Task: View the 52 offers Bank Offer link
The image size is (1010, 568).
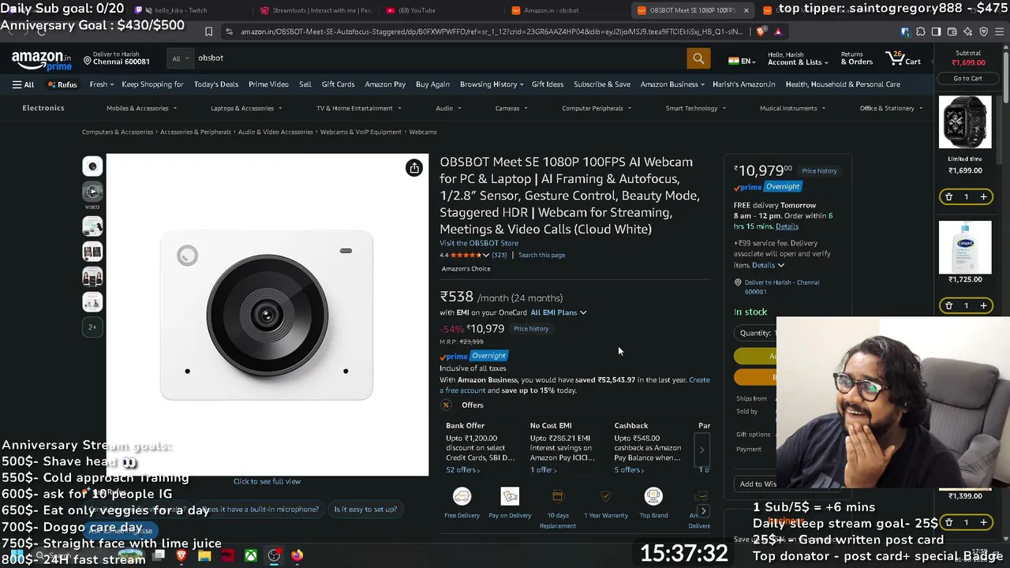Action: (x=462, y=470)
